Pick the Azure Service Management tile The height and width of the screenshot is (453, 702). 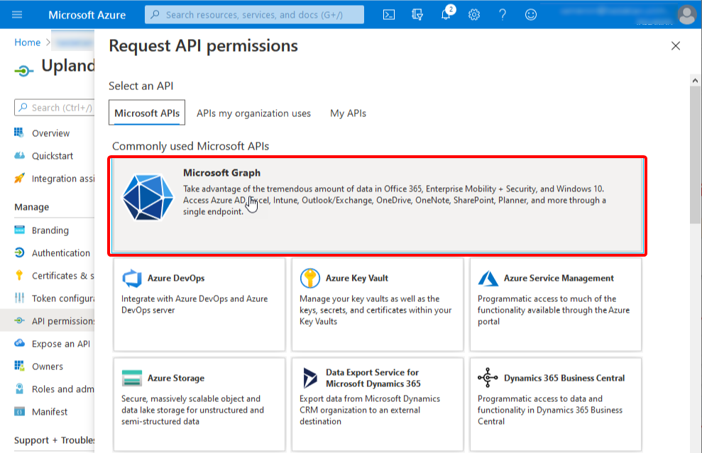pos(555,304)
